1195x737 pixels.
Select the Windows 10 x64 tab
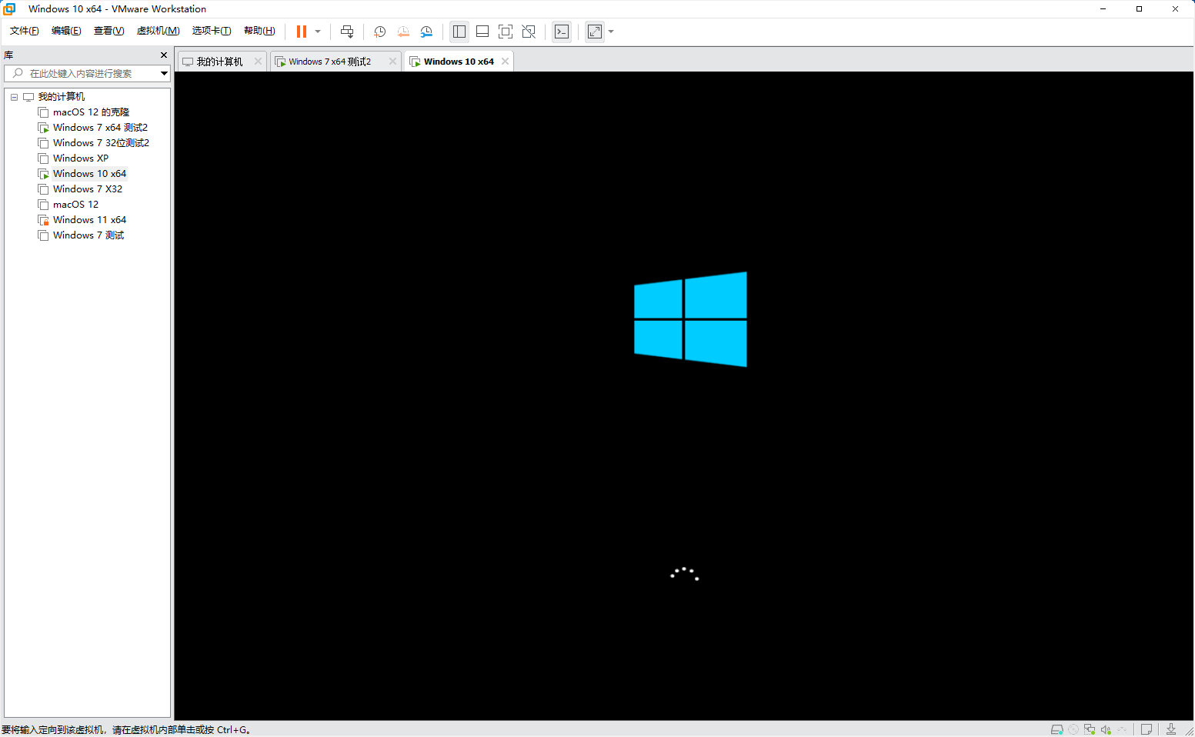click(459, 62)
